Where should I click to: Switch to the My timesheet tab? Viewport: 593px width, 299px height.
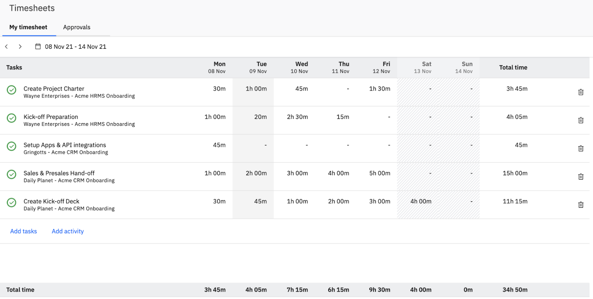(29, 27)
